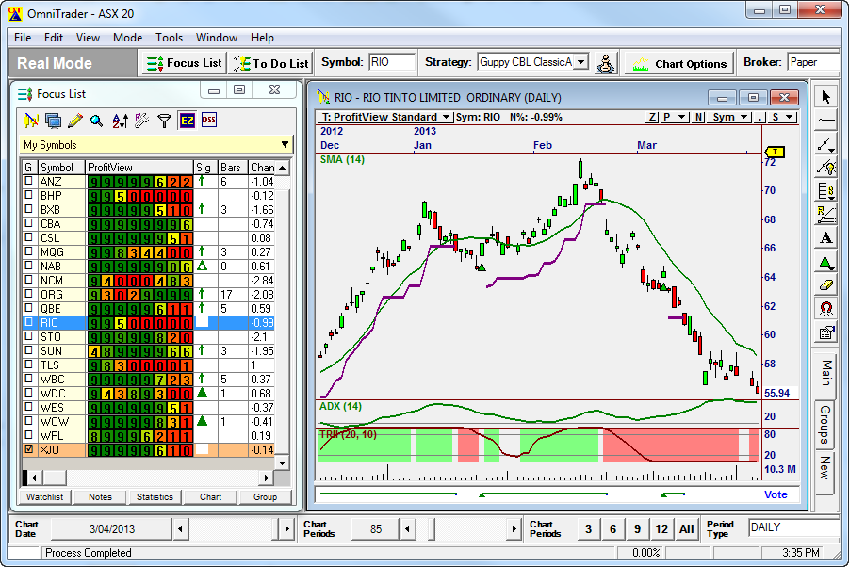Screen dimensions: 849x567
Task: Select the horizontal line drawing tool
Action: pyautogui.click(x=825, y=121)
